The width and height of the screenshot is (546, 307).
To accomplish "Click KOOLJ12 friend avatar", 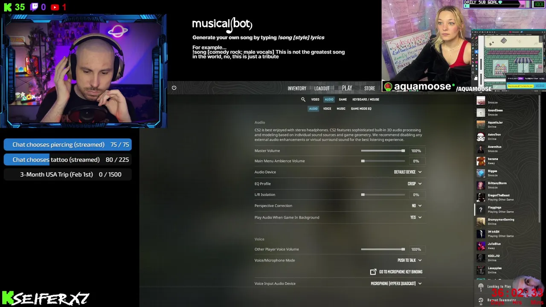I will [x=481, y=258].
